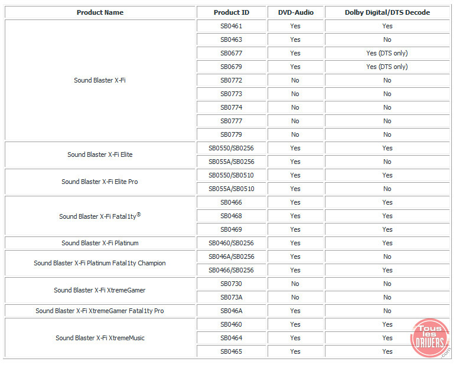
Task: Select the SB0677 product ID
Action: pos(231,53)
